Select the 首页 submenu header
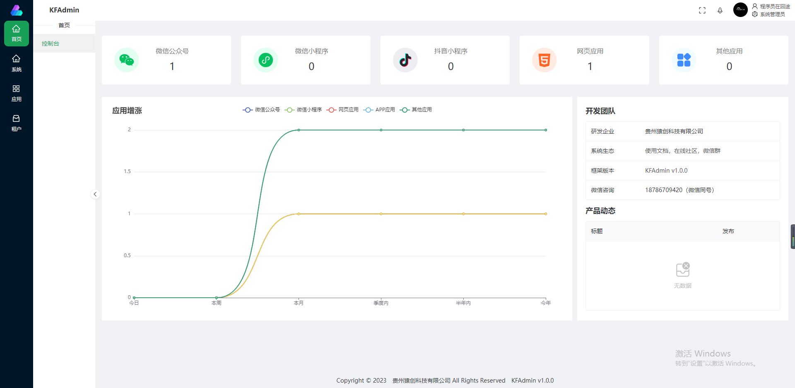This screenshot has width=795, height=388. coord(64,25)
